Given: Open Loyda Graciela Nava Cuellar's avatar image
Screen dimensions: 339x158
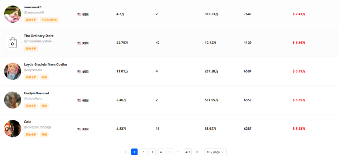Looking at the screenshot, I should (13, 71).
